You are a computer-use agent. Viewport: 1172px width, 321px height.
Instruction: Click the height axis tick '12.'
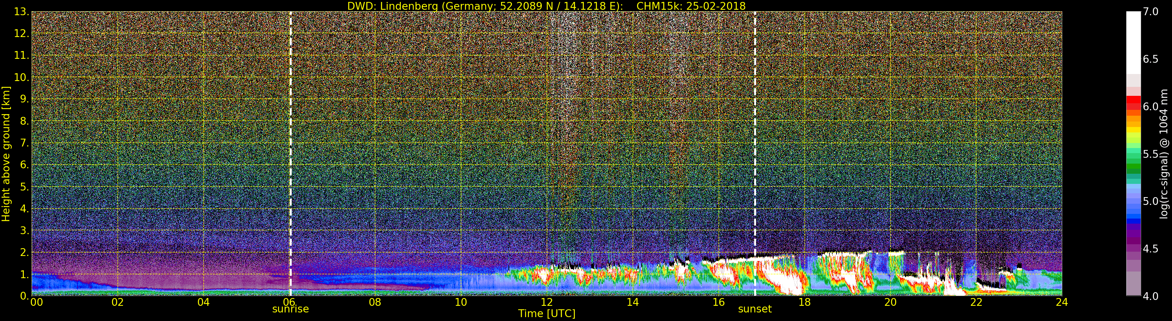(x=22, y=34)
